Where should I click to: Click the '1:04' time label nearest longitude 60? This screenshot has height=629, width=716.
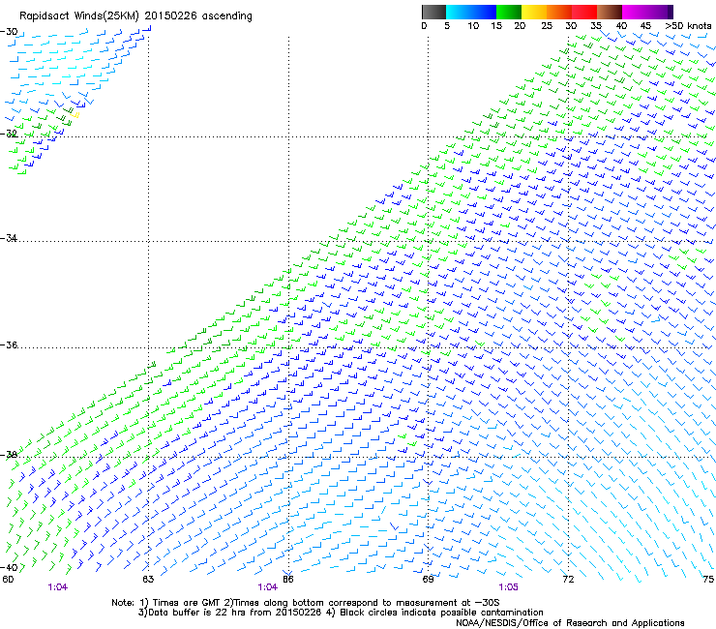(x=57, y=587)
